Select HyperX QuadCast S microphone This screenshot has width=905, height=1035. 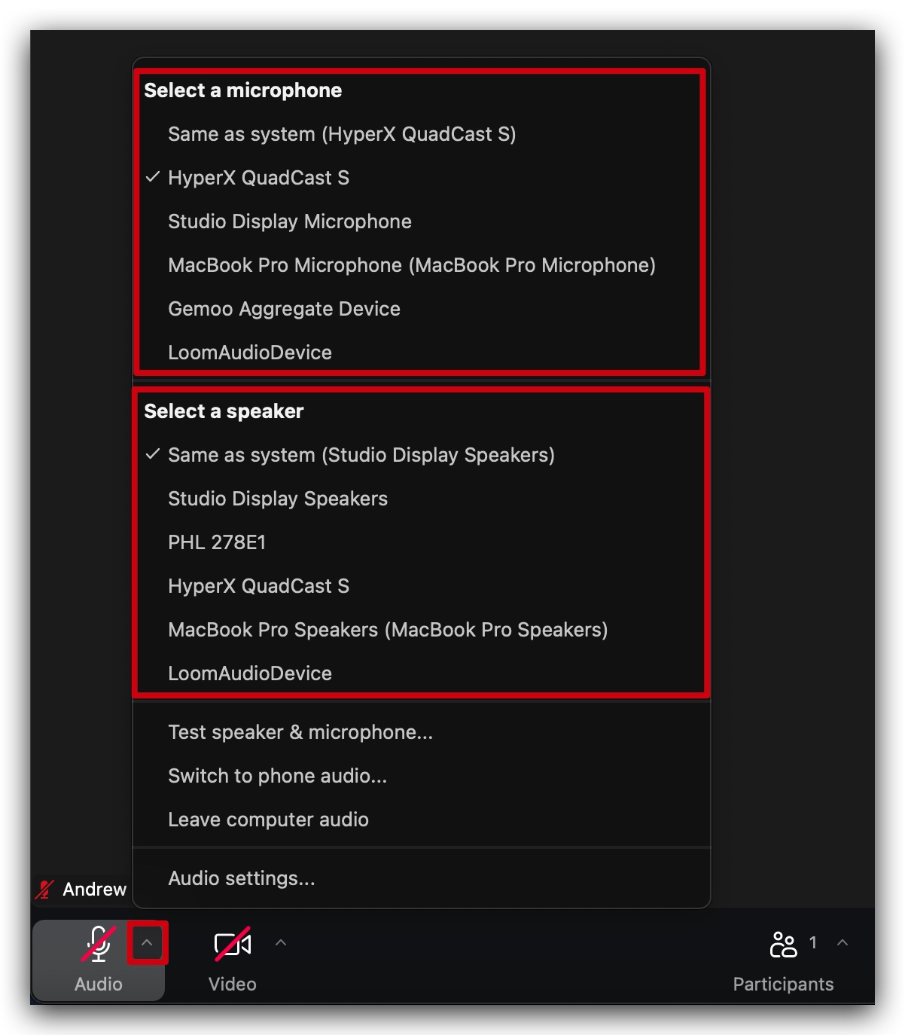[258, 178]
